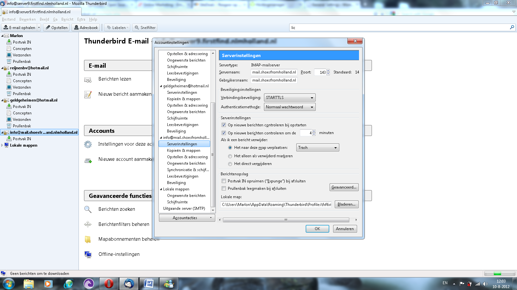
Task: Open Word from the taskbar
Action: click(x=149, y=284)
